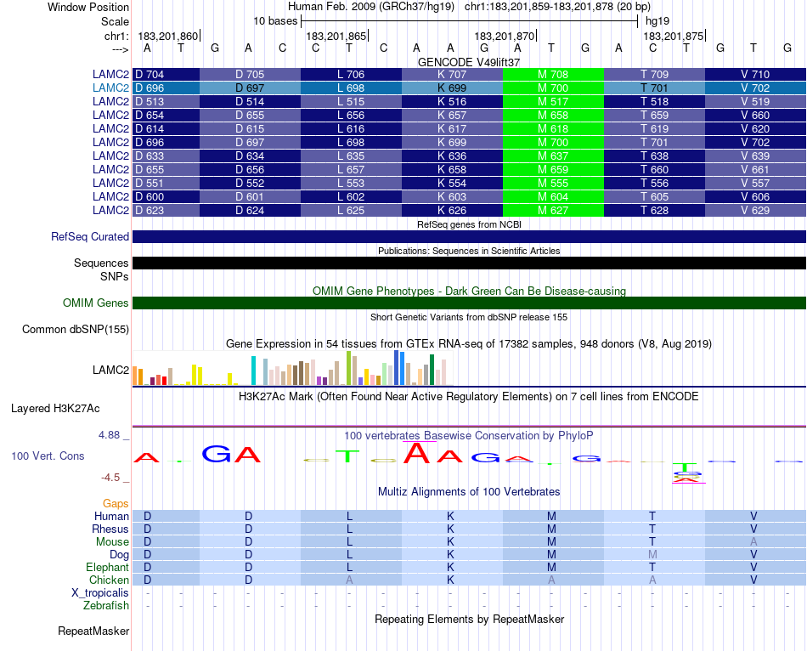Click the M 627 codon cell
807x651 pixels.
point(553,211)
